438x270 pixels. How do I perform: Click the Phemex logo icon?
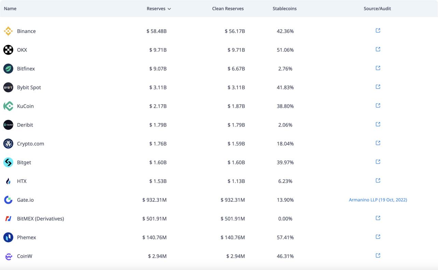point(8,237)
